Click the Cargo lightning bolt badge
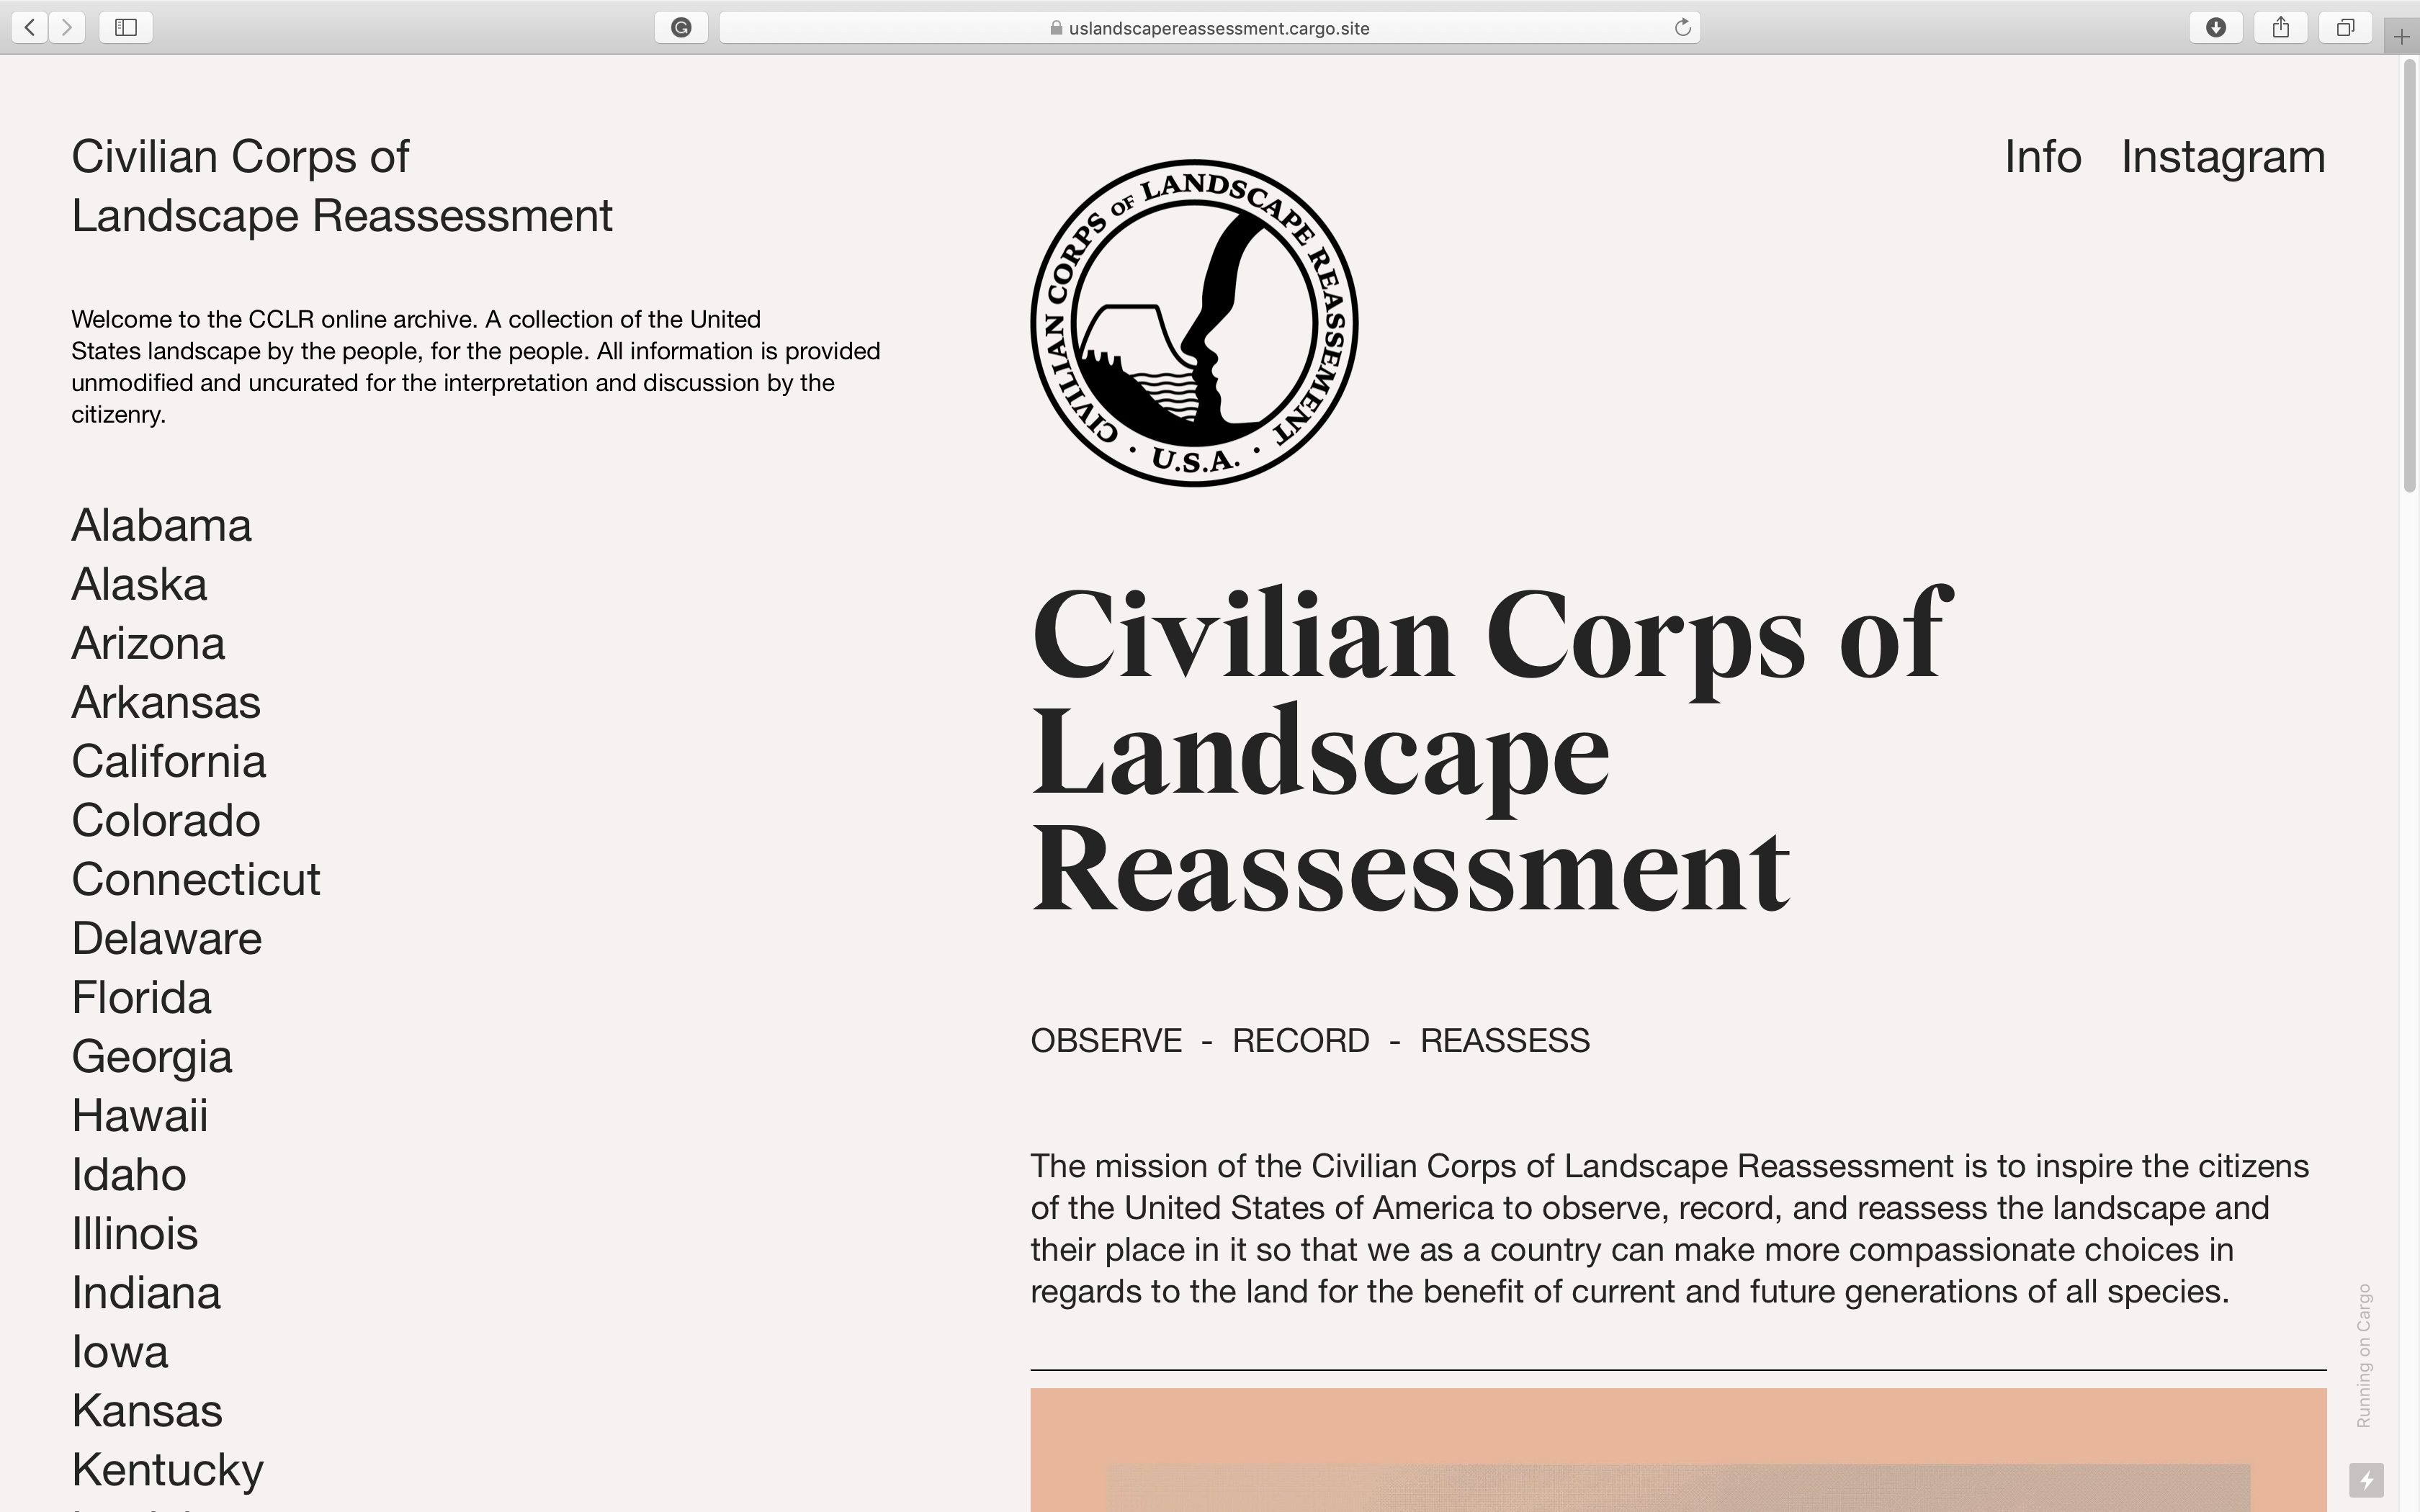This screenshot has width=2420, height=1512. pyautogui.click(x=2366, y=1480)
